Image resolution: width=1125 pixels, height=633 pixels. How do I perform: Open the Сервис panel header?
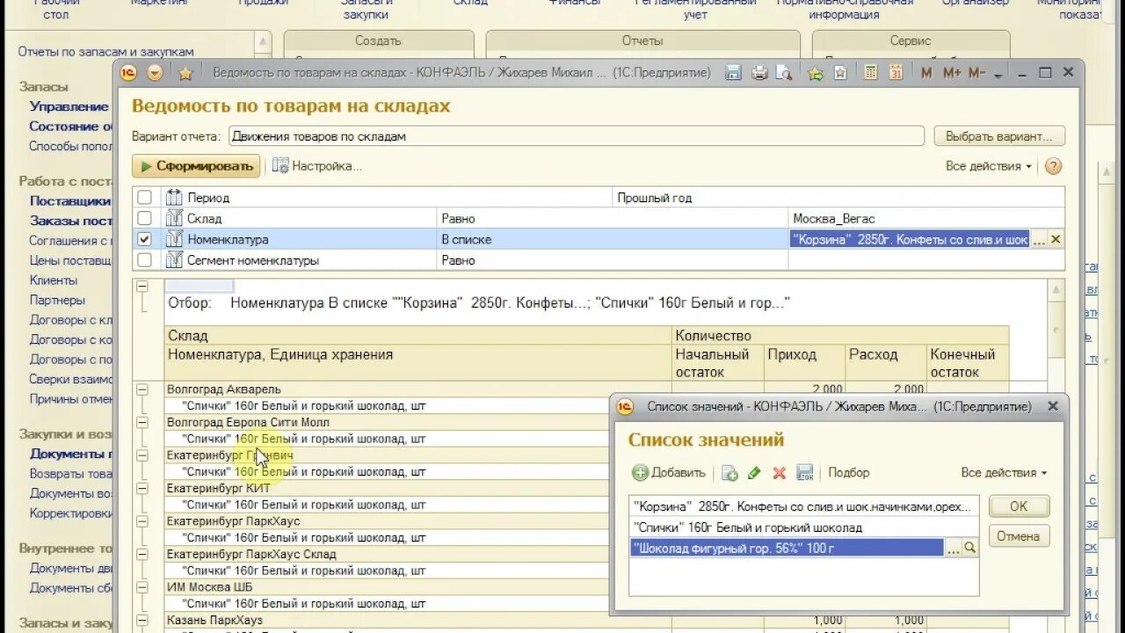coord(911,41)
